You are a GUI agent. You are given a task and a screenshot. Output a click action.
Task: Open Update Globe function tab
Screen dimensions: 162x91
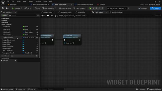point(48,12)
